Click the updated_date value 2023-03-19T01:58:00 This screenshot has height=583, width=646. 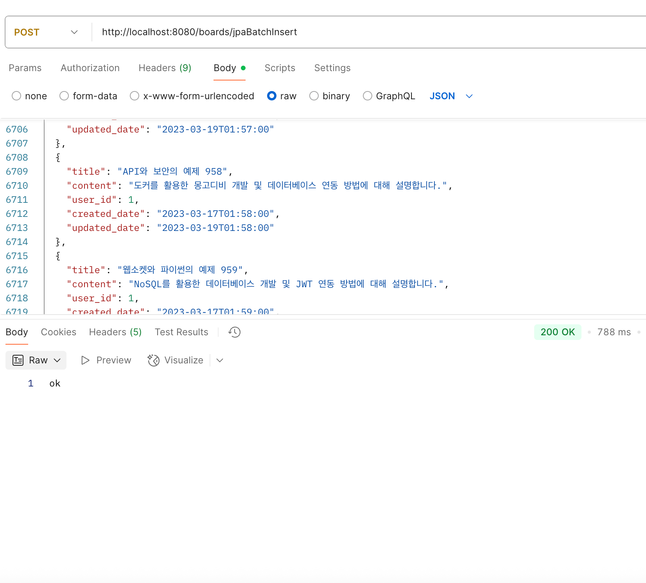click(x=215, y=228)
